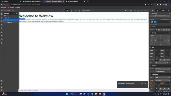Open the Add Elements panel icon
Viewport: 171px width, 96px height.
(2, 14)
